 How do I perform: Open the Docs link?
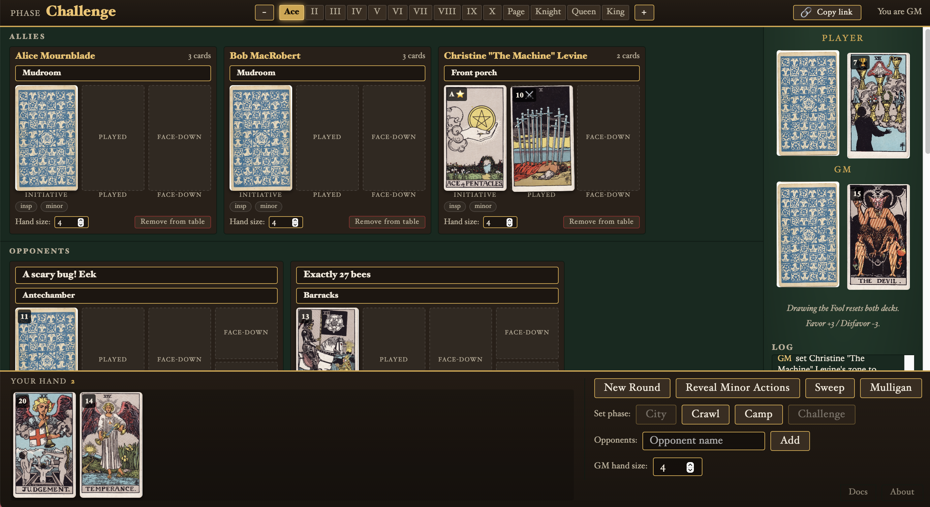[858, 492]
